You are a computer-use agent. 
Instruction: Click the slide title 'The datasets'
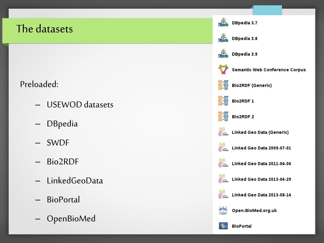coord(44,29)
